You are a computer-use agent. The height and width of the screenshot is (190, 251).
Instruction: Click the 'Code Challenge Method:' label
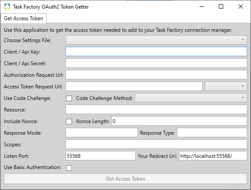tap(105, 98)
